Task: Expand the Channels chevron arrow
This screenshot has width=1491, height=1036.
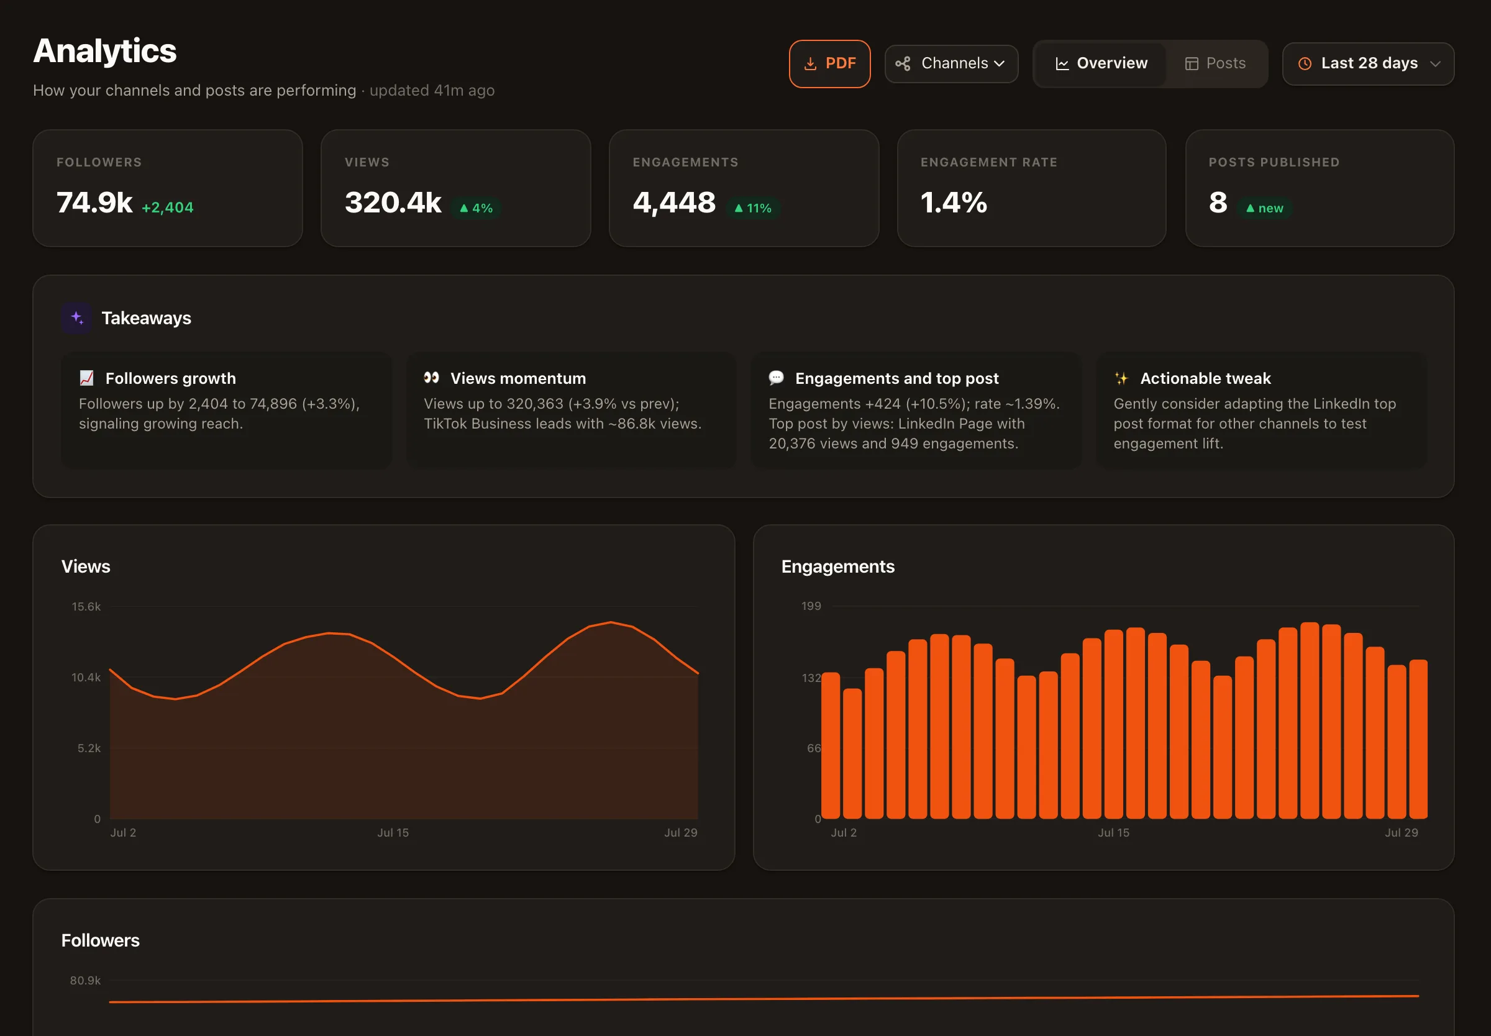Action: coord(999,63)
